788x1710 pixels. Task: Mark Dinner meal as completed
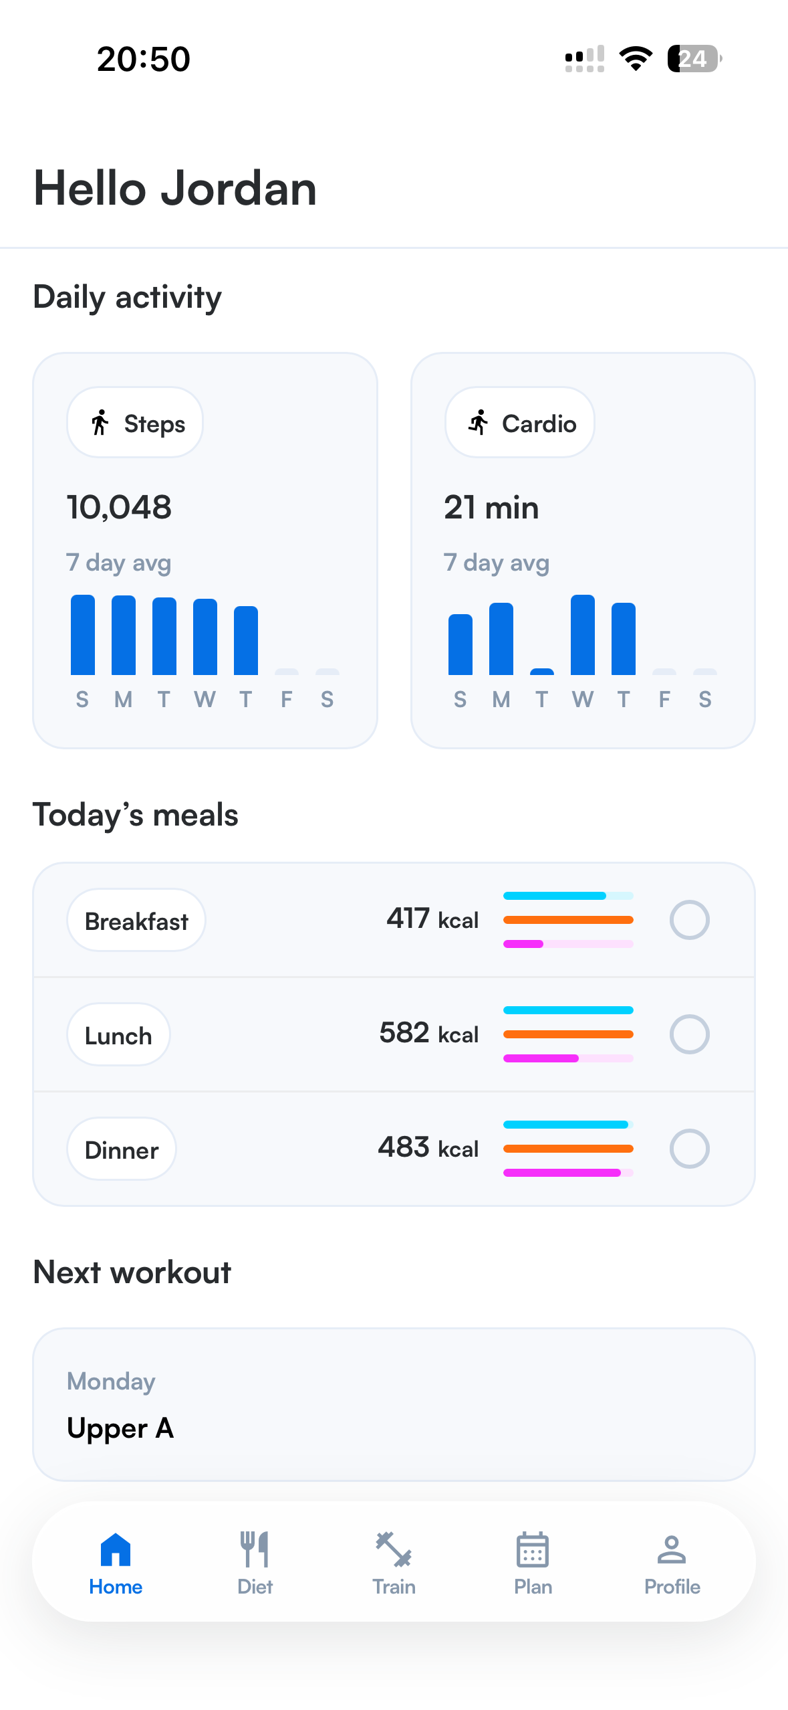coord(689,1149)
